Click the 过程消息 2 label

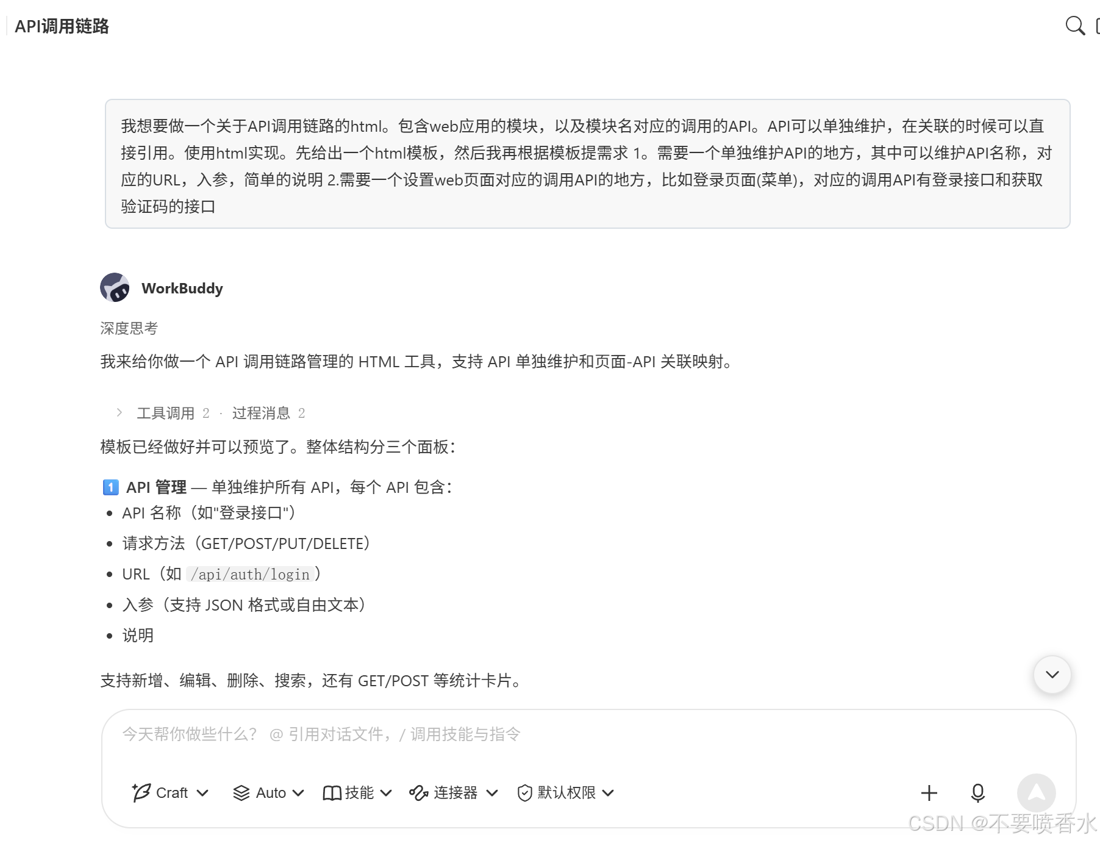[268, 413]
